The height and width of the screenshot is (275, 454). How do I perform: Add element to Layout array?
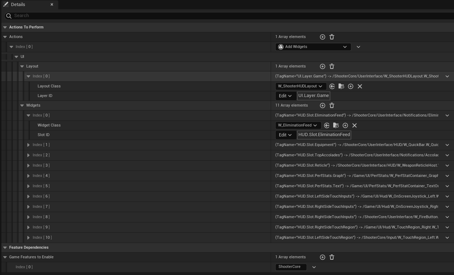322,66
